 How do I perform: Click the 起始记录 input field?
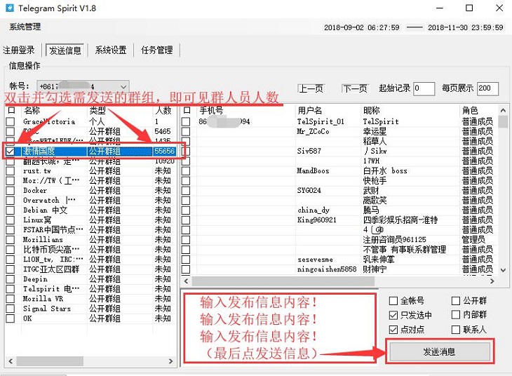pyautogui.click(x=424, y=88)
